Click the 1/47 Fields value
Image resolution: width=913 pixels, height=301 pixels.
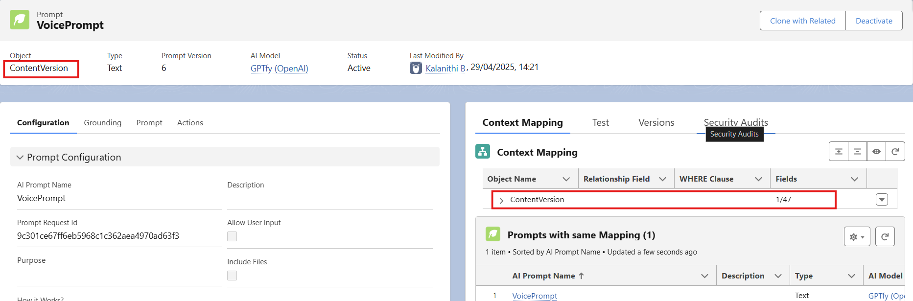pos(783,200)
